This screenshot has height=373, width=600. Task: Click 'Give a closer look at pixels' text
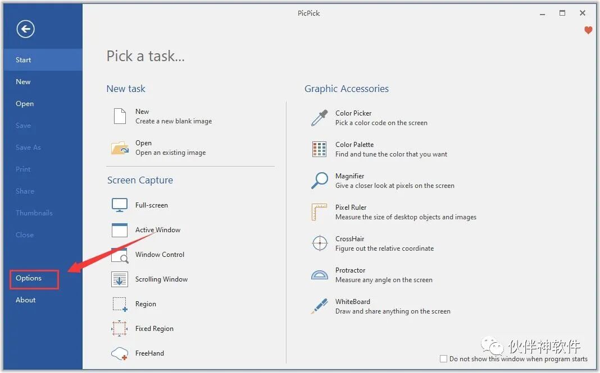pyautogui.click(x=395, y=186)
